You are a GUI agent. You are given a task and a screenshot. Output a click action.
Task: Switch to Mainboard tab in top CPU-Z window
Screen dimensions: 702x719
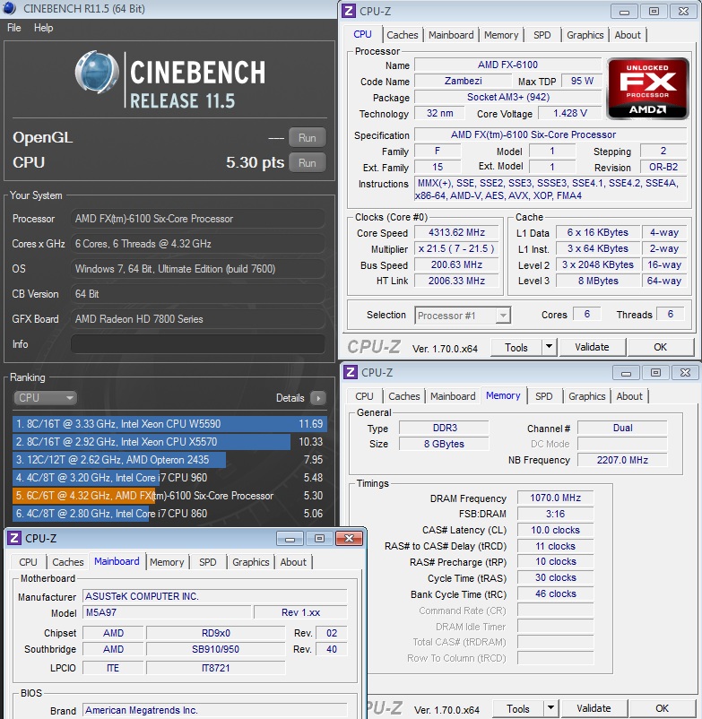(451, 35)
